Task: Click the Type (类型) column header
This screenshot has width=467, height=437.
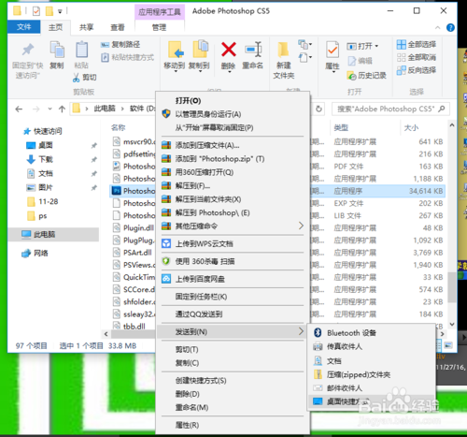Action: pos(341,127)
